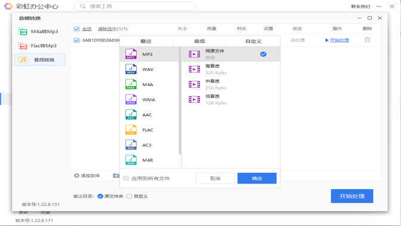Image resolution: width=401 pixels, height=226 pixels.
Task: Pick the AC3 format icon
Action: coord(131,145)
